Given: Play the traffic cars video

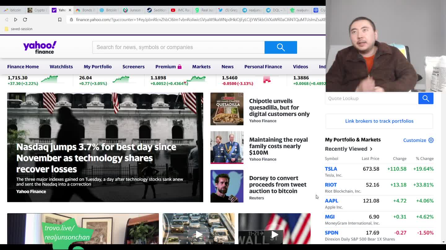Looking at the screenshot, I should click(x=199, y=235).
